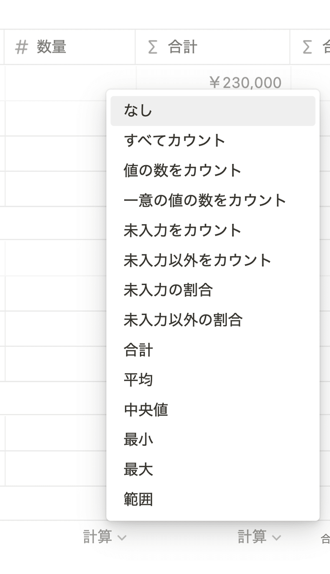Select なし in the calculation menu
The width and height of the screenshot is (330, 574).
[213, 111]
